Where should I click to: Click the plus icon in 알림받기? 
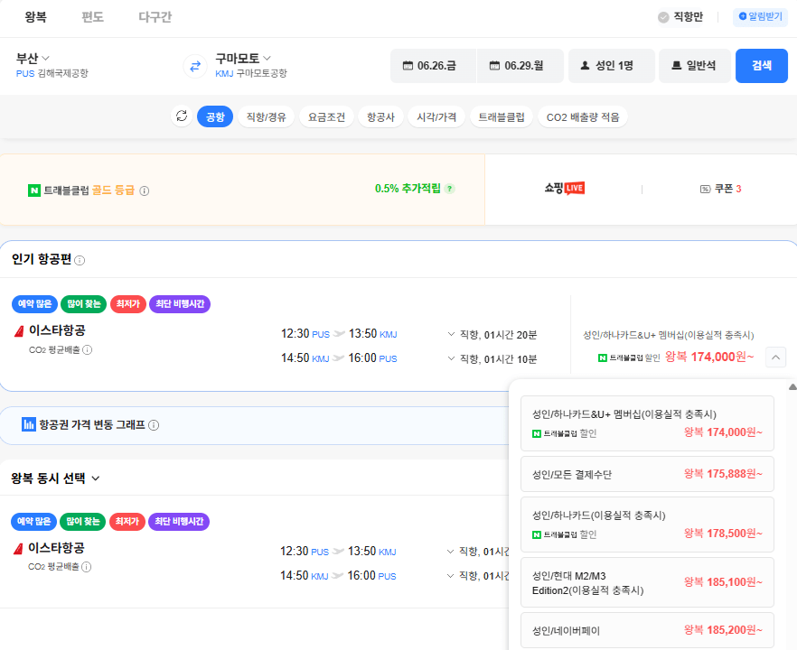(743, 16)
